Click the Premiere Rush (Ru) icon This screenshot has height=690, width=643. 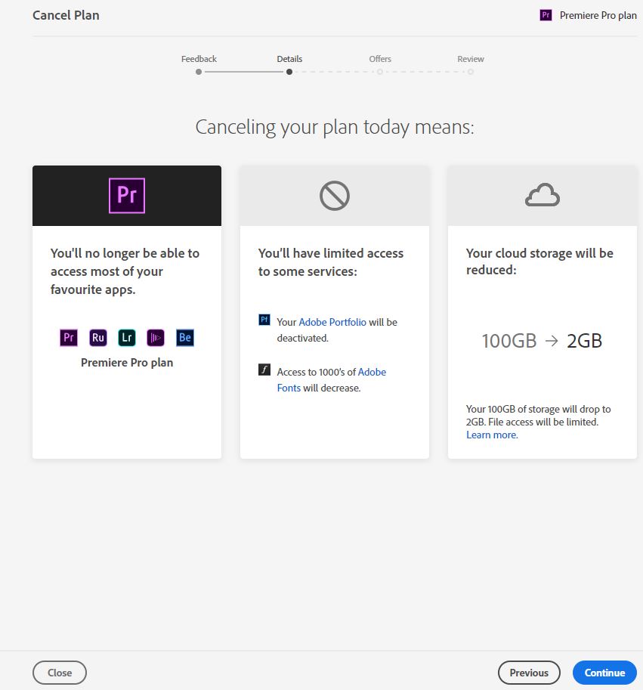pyautogui.click(x=97, y=338)
